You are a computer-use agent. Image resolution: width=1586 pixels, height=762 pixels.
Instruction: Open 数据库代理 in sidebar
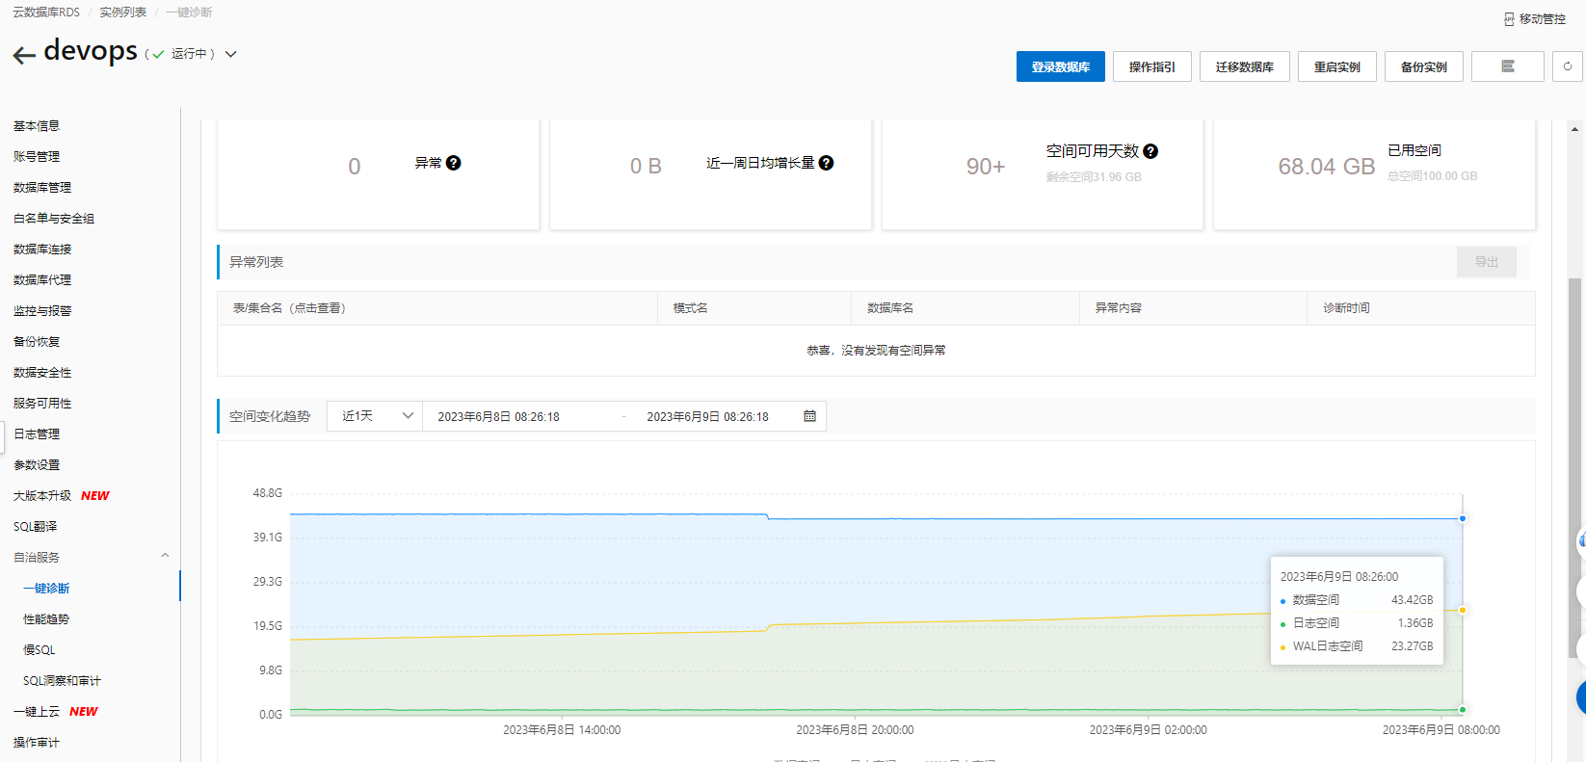pos(42,280)
